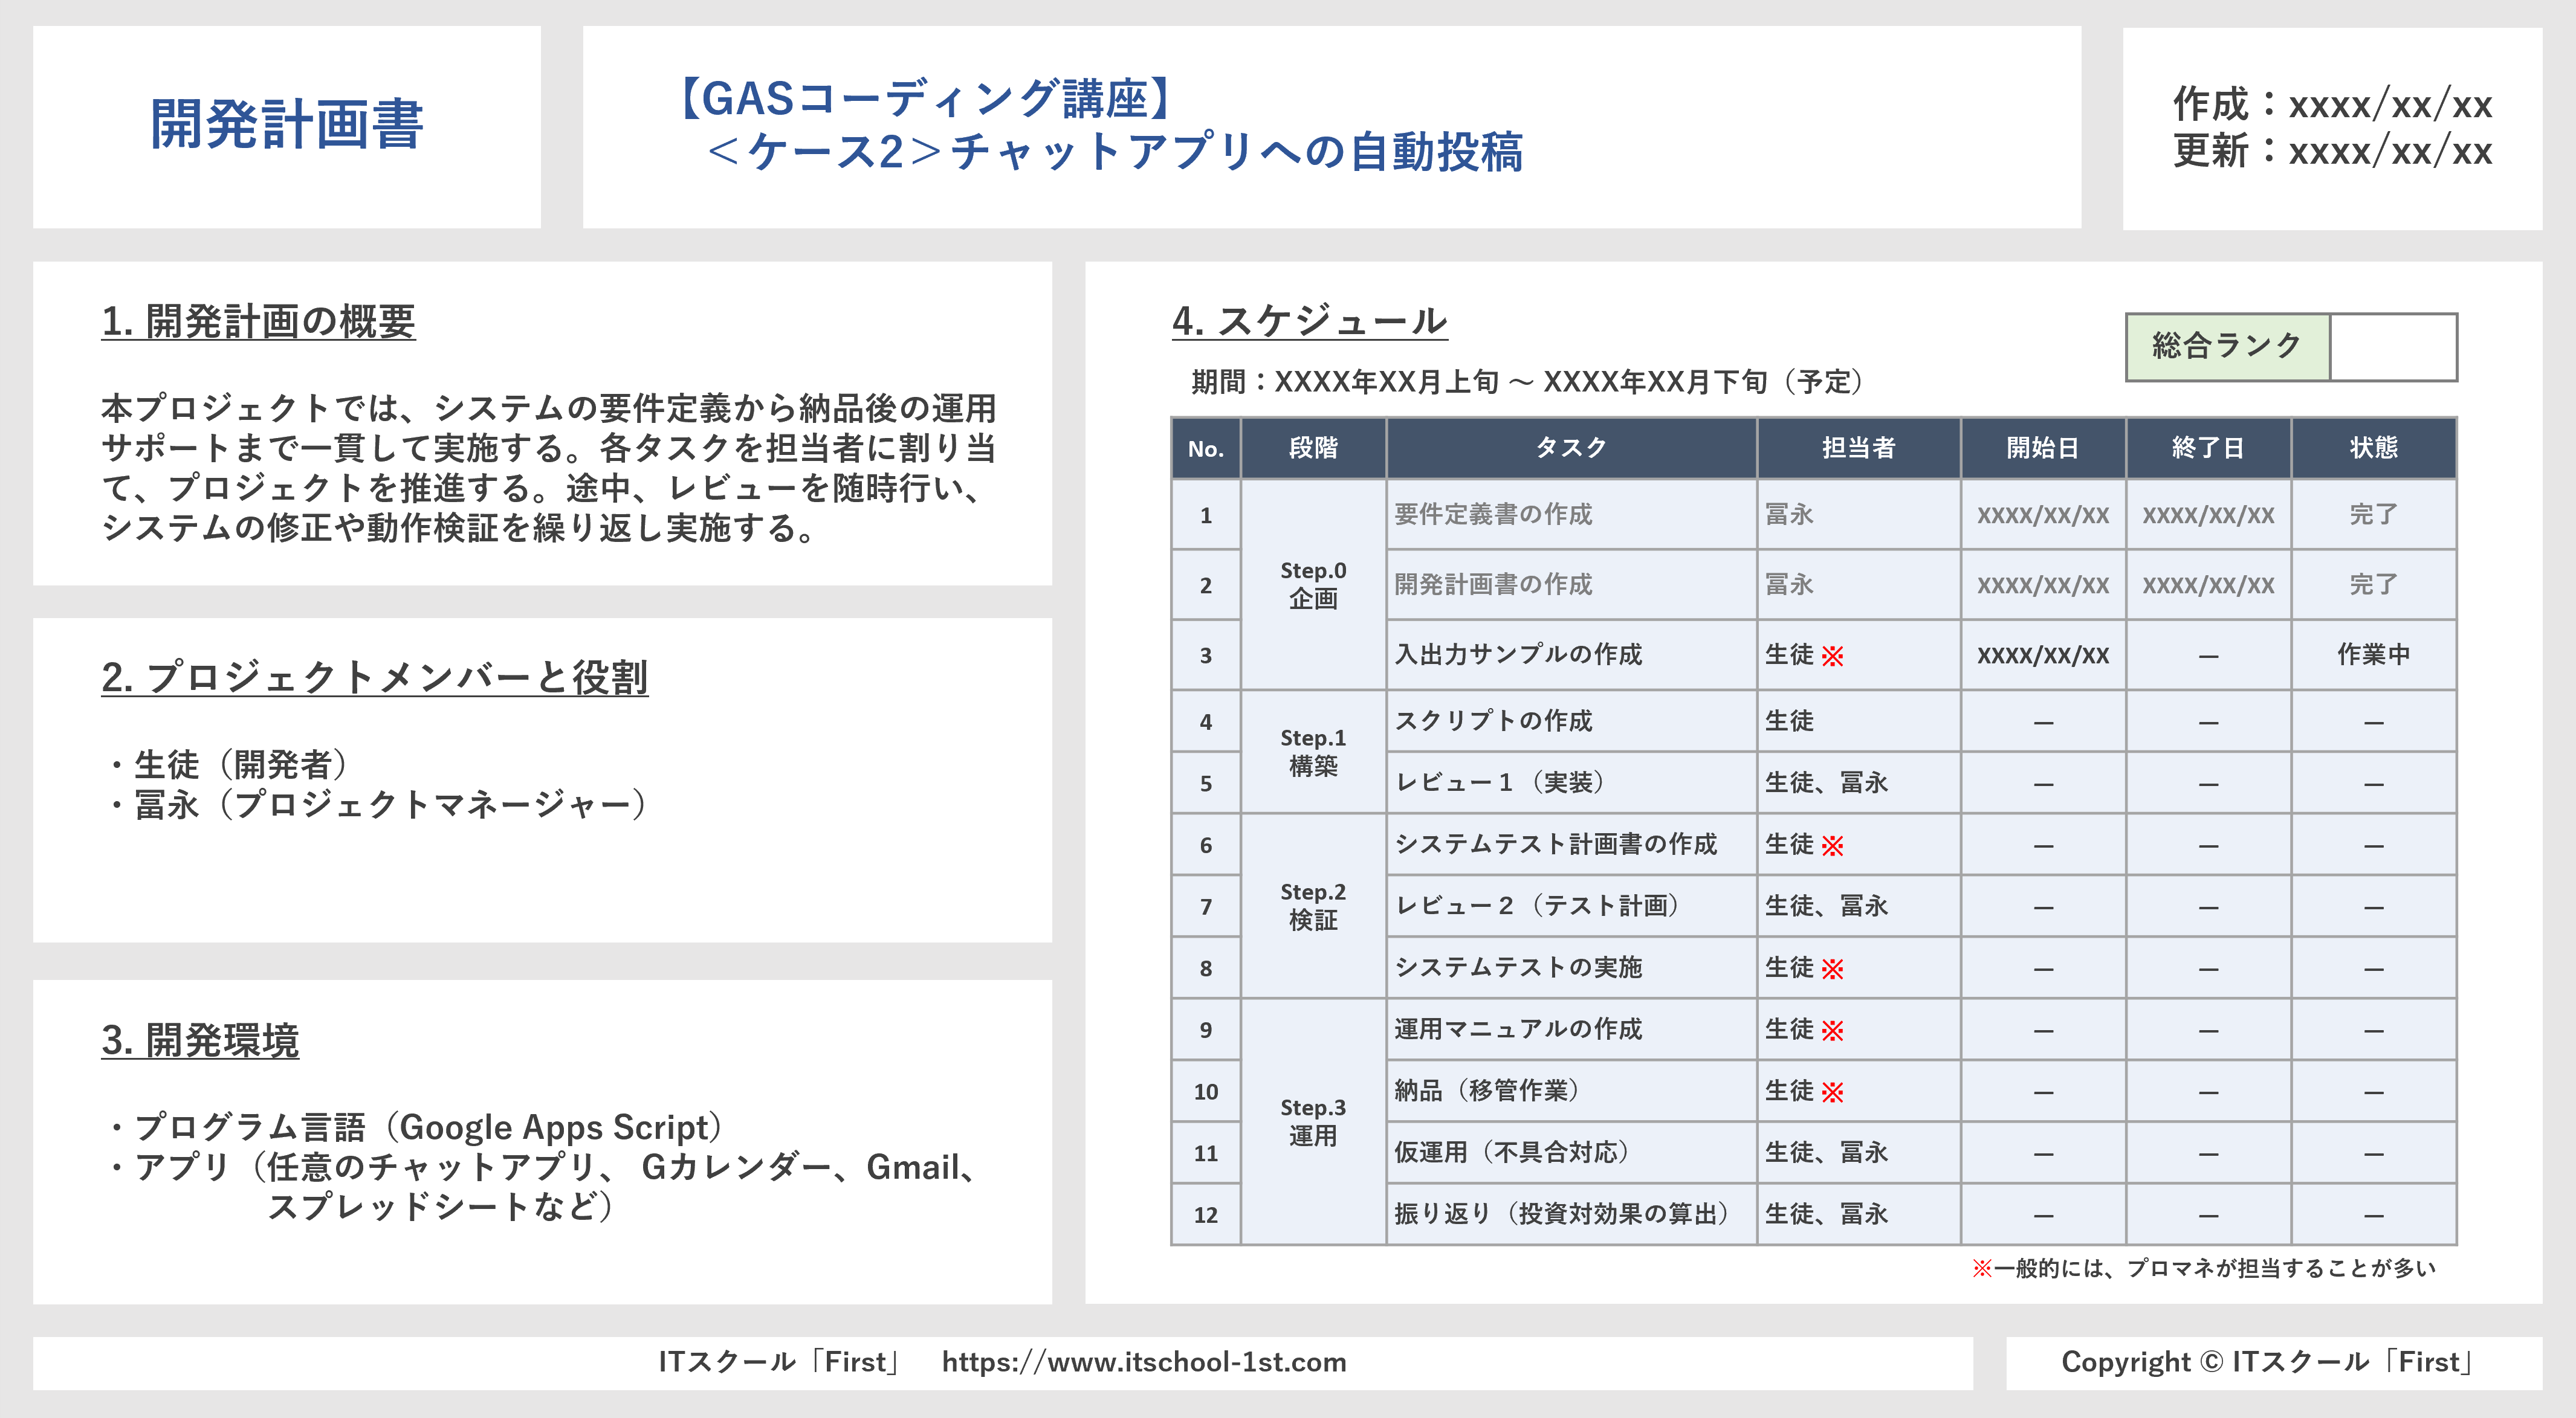Click the 作成：xxxx/xx/xx date line
This screenshot has width=2576, height=1418.
2332,105
